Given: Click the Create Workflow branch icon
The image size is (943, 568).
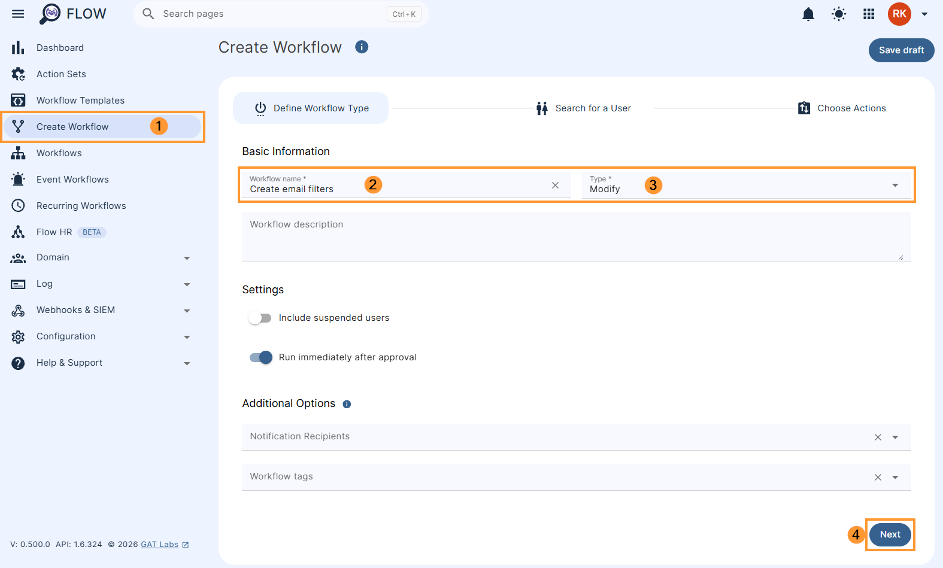Looking at the screenshot, I should [18, 127].
